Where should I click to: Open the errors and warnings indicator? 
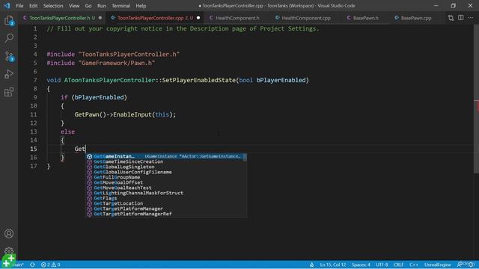(x=51, y=265)
